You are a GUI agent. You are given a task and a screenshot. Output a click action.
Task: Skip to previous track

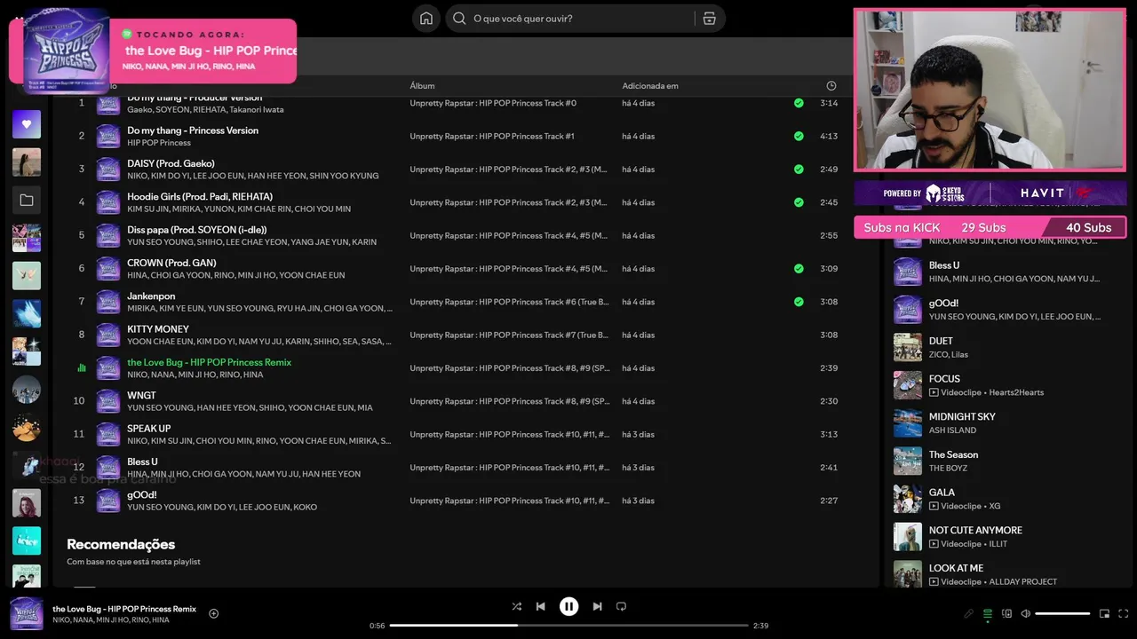click(x=540, y=606)
